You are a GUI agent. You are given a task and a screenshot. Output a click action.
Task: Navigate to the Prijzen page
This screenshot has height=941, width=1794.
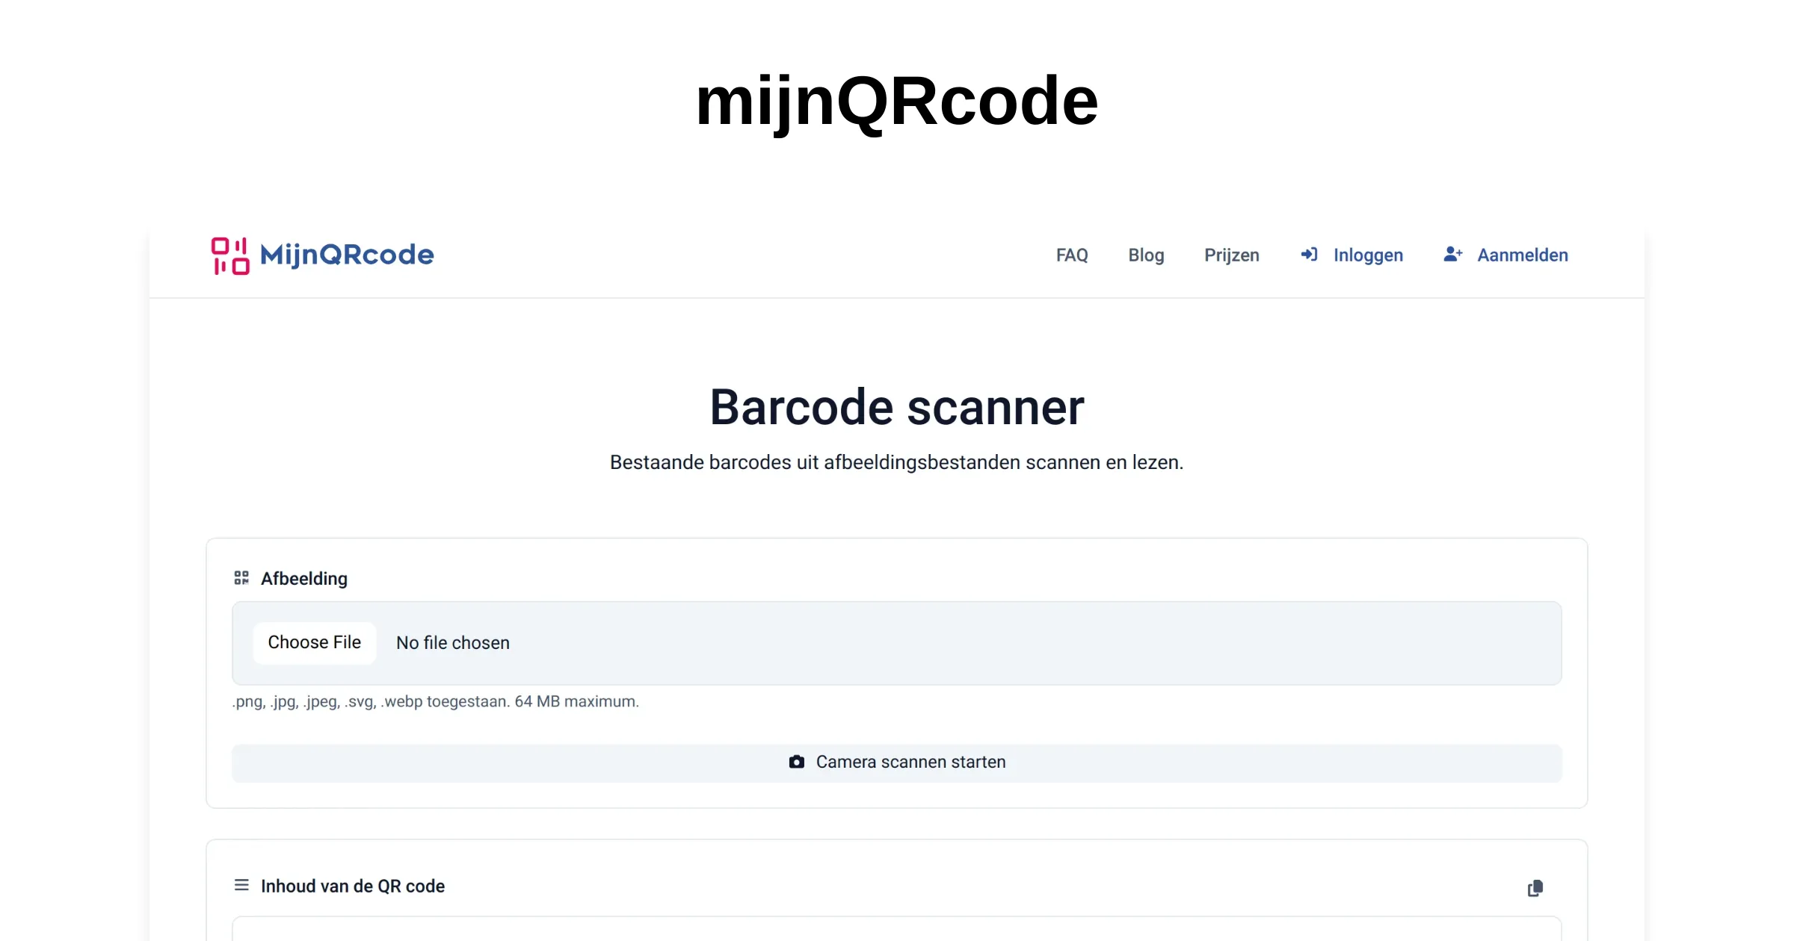click(1231, 255)
